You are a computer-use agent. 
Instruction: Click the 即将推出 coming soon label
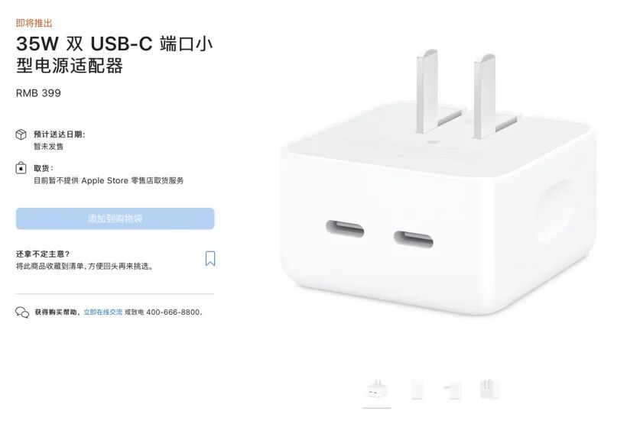tap(34, 23)
